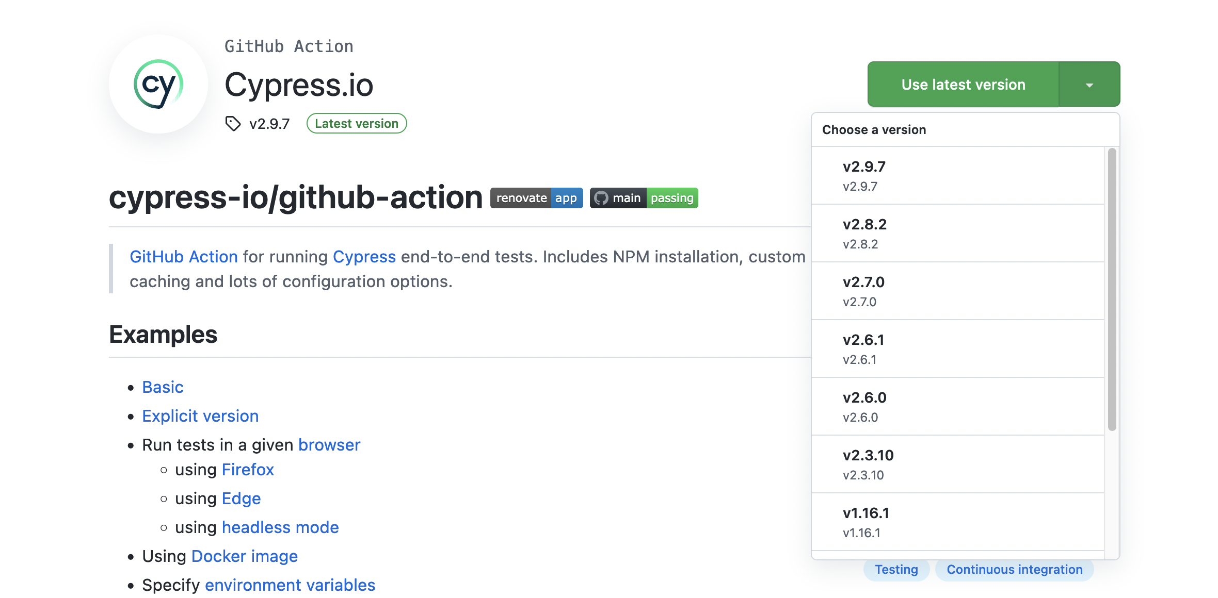The image size is (1218, 598).
Task: Click the Latest version badge
Action: coord(356,123)
